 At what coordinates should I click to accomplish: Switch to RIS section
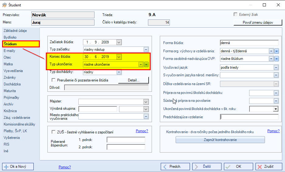[6, 144]
